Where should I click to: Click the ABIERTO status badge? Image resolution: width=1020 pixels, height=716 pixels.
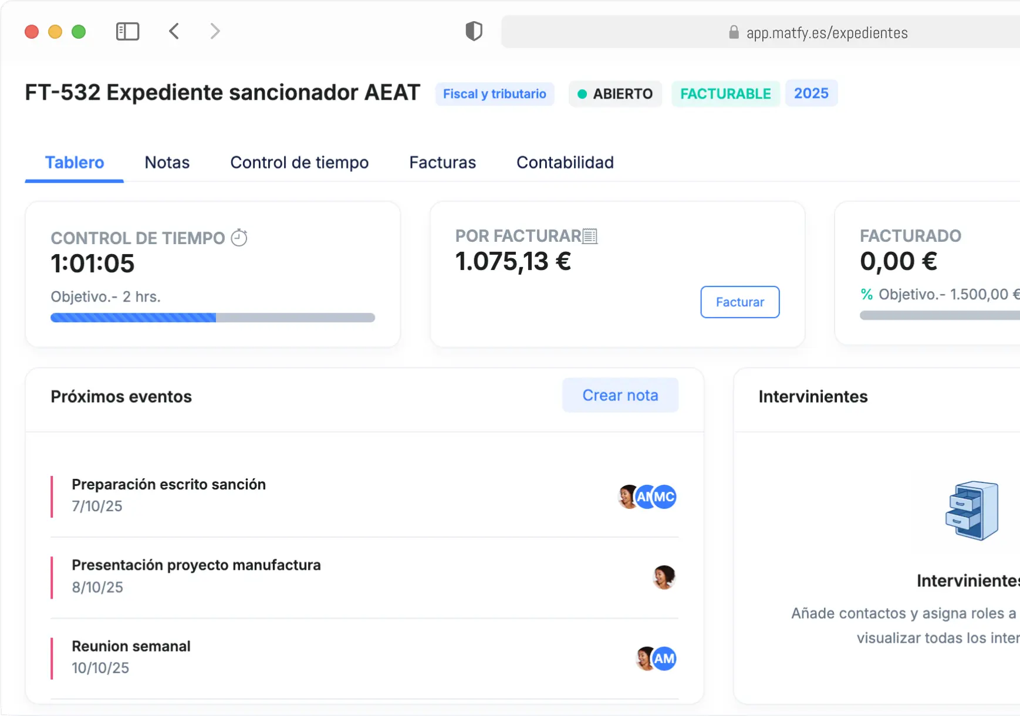tap(615, 94)
